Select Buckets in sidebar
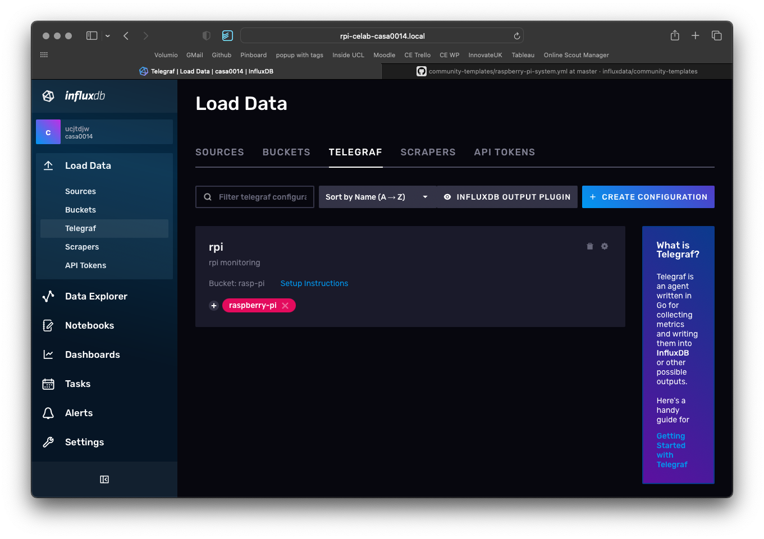Image resolution: width=764 pixels, height=539 pixels. [80, 210]
